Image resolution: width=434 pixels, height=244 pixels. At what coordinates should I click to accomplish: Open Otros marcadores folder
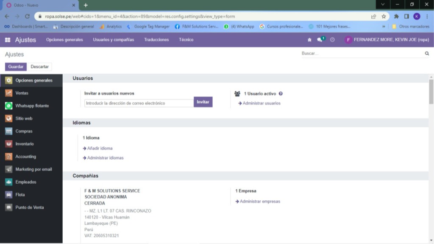pos(411,27)
